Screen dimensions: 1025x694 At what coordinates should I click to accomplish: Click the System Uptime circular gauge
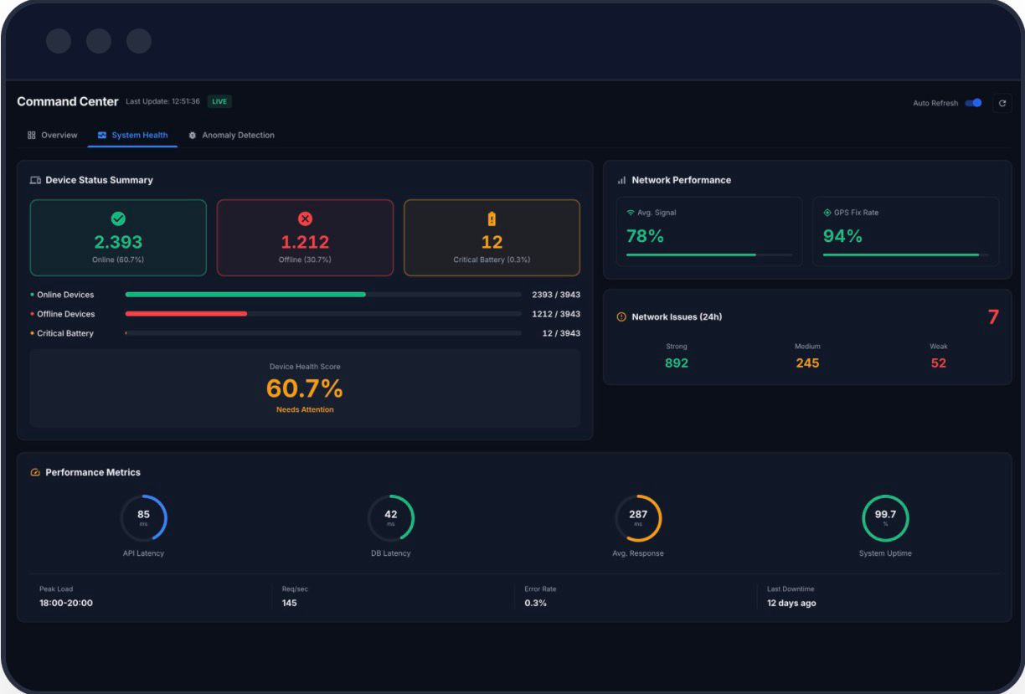(885, 518)
